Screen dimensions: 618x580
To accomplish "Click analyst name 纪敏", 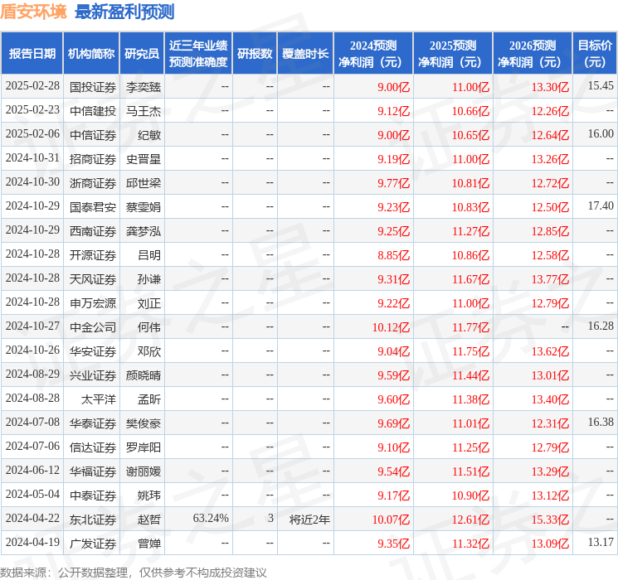I will 149,135.
